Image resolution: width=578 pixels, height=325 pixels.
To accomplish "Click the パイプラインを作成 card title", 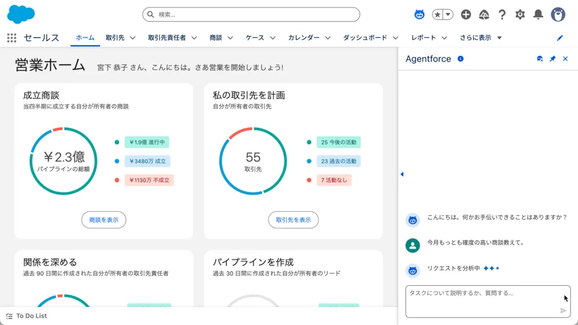I will (253, 262).
